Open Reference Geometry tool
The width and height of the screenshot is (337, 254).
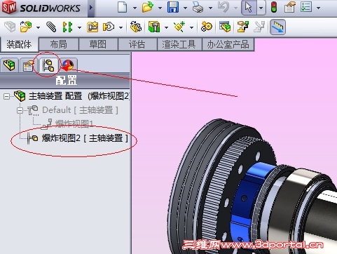click(x=179, y=27)
